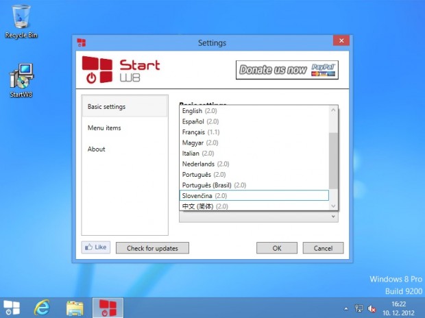The image size is (425, 318).
Task: Click the language list scroll up arrow
Action: [x=333, y=110]
